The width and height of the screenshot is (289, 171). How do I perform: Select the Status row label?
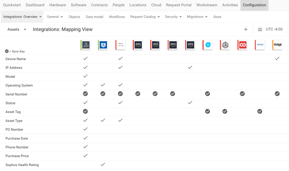[x=10, y=103]
